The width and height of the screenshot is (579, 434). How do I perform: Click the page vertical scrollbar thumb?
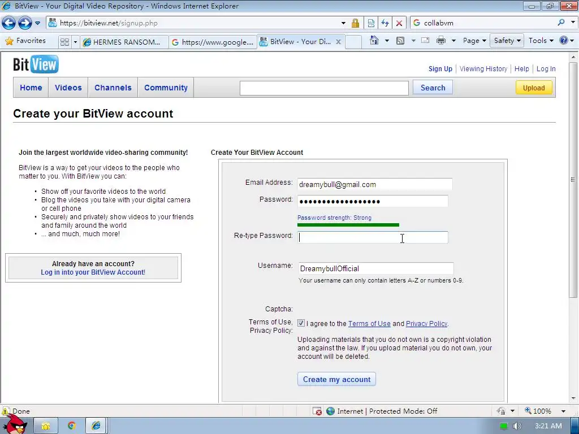pyautogui.click(x=573, y=180)
